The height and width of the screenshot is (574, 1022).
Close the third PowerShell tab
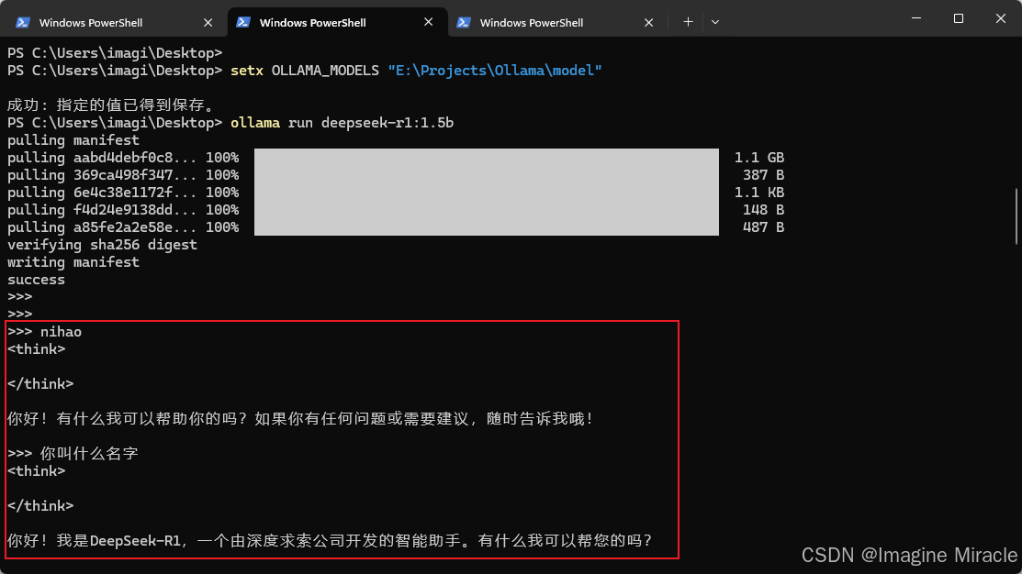click(648, 23)
